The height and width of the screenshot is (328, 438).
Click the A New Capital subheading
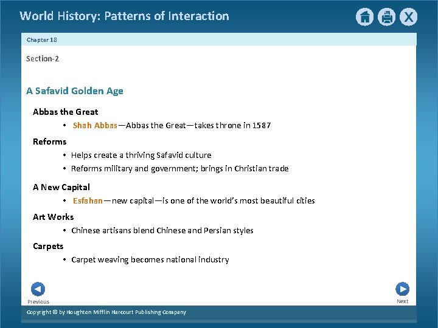61,187
